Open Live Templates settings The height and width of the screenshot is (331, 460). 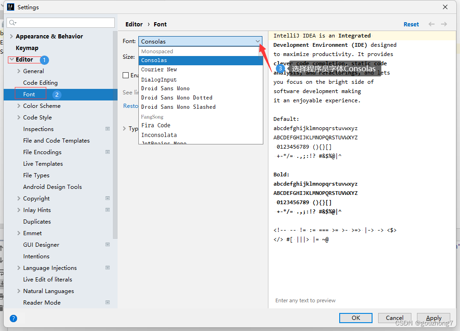[x=43, y=164]
